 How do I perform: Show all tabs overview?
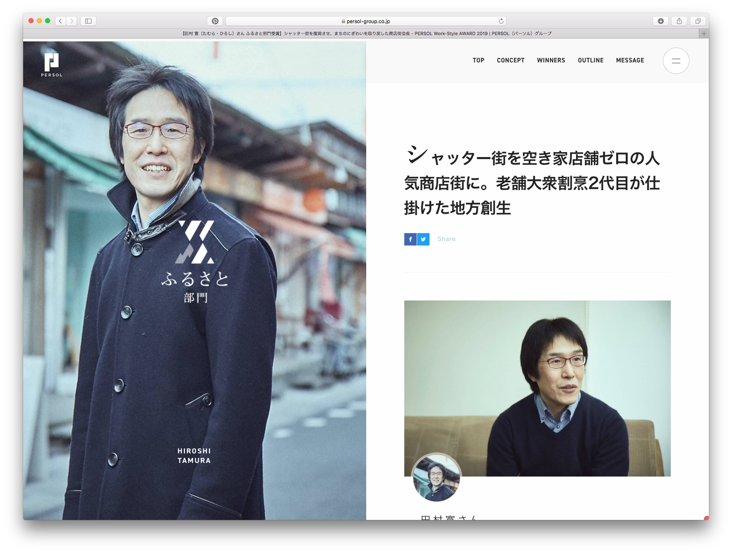[x=698, y=21]
